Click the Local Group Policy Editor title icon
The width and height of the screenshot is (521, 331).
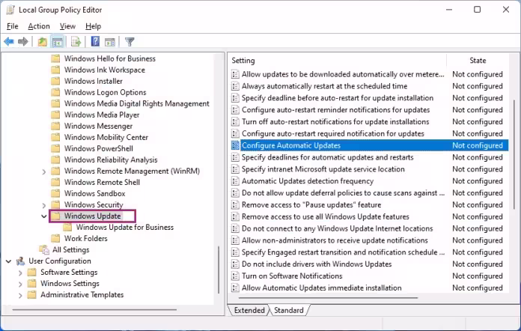[10, 10]
